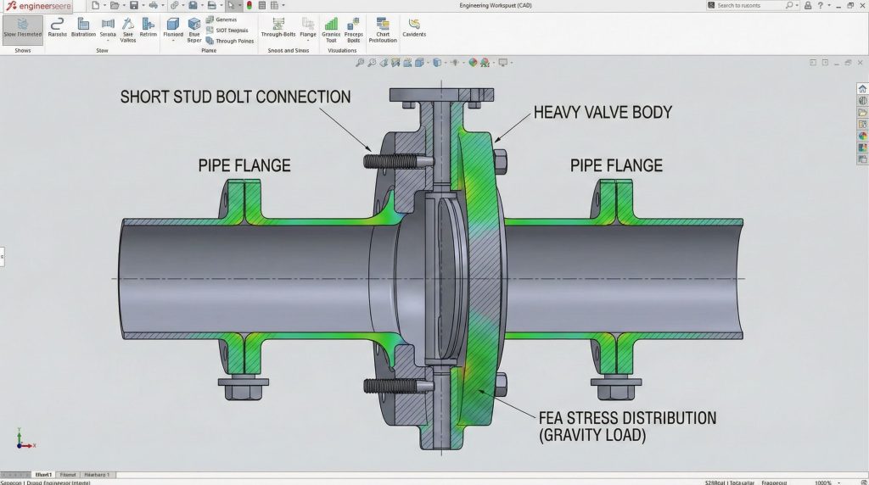The height and width of the screenshot is (485, 869).
Task: Click the save icon in quick access bar
Action: point(133,5)
